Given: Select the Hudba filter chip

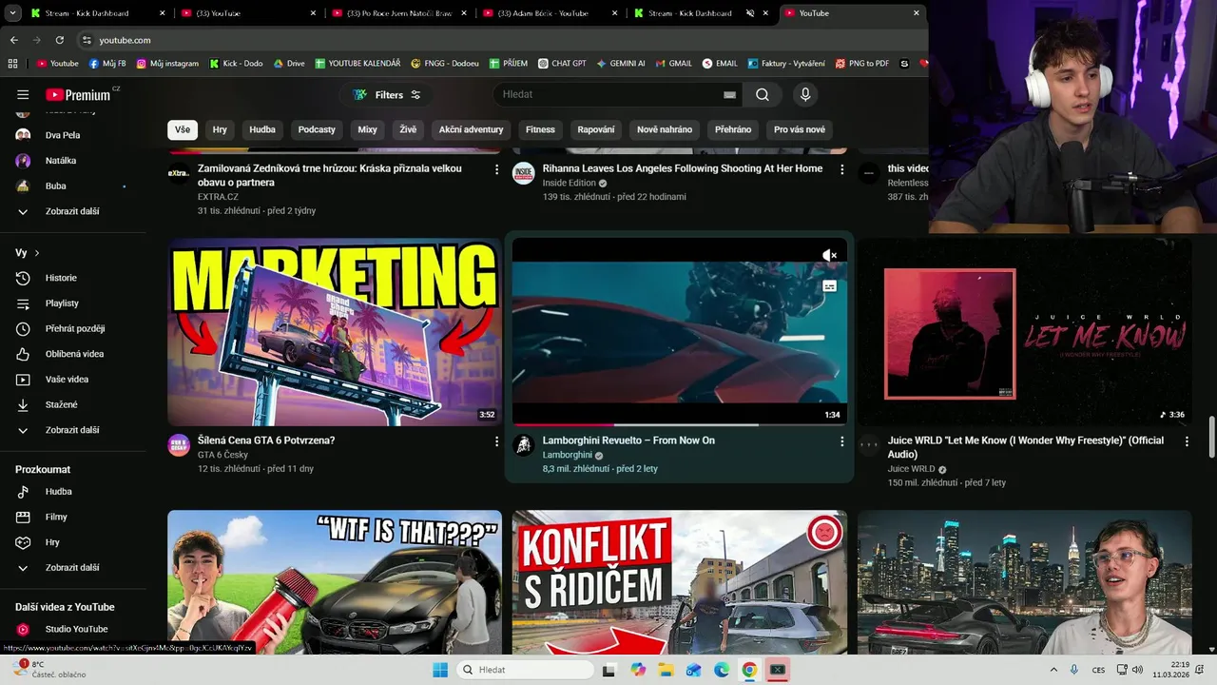Looking at the screenshot, I should pyautogui.click(x=262, y=129).
